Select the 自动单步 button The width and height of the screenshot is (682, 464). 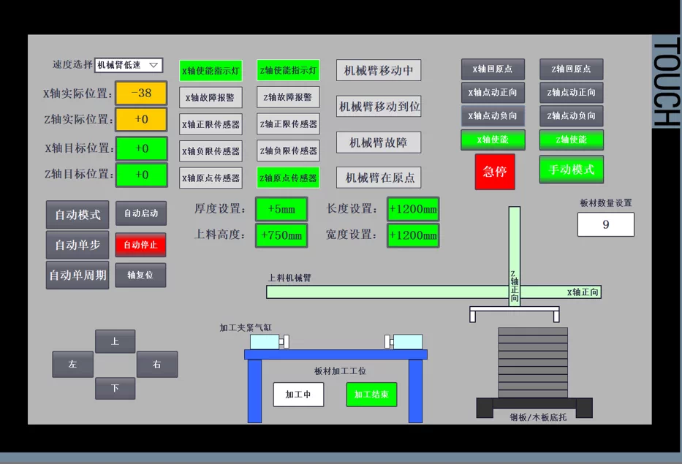(77, 245)
